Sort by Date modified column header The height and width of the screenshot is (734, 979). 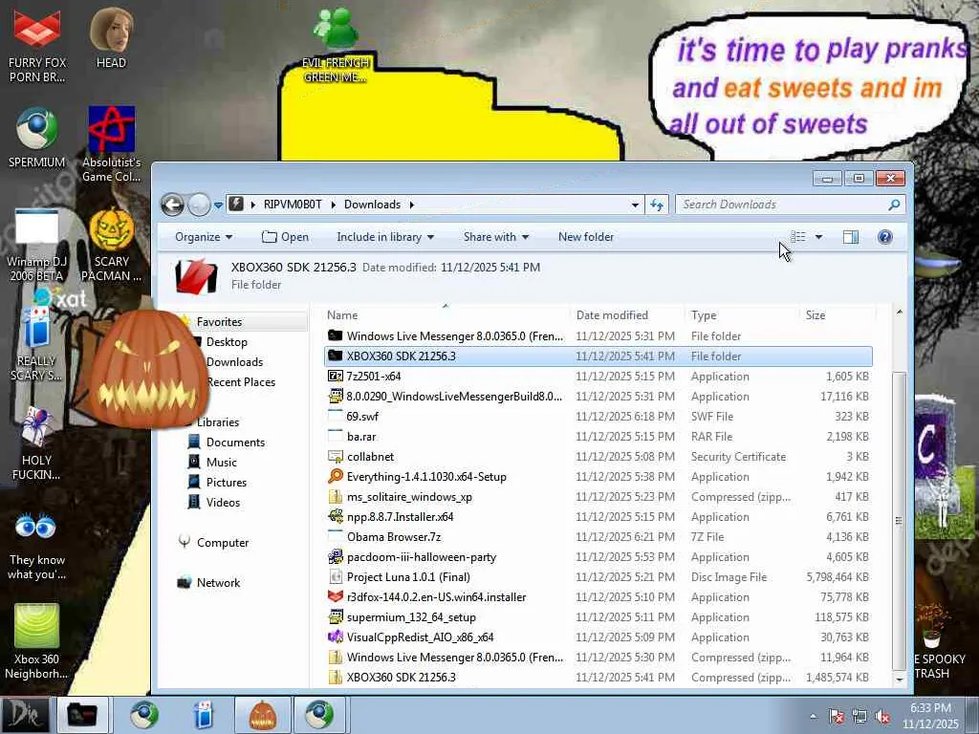pyautogui.click(x=627, y=315)
